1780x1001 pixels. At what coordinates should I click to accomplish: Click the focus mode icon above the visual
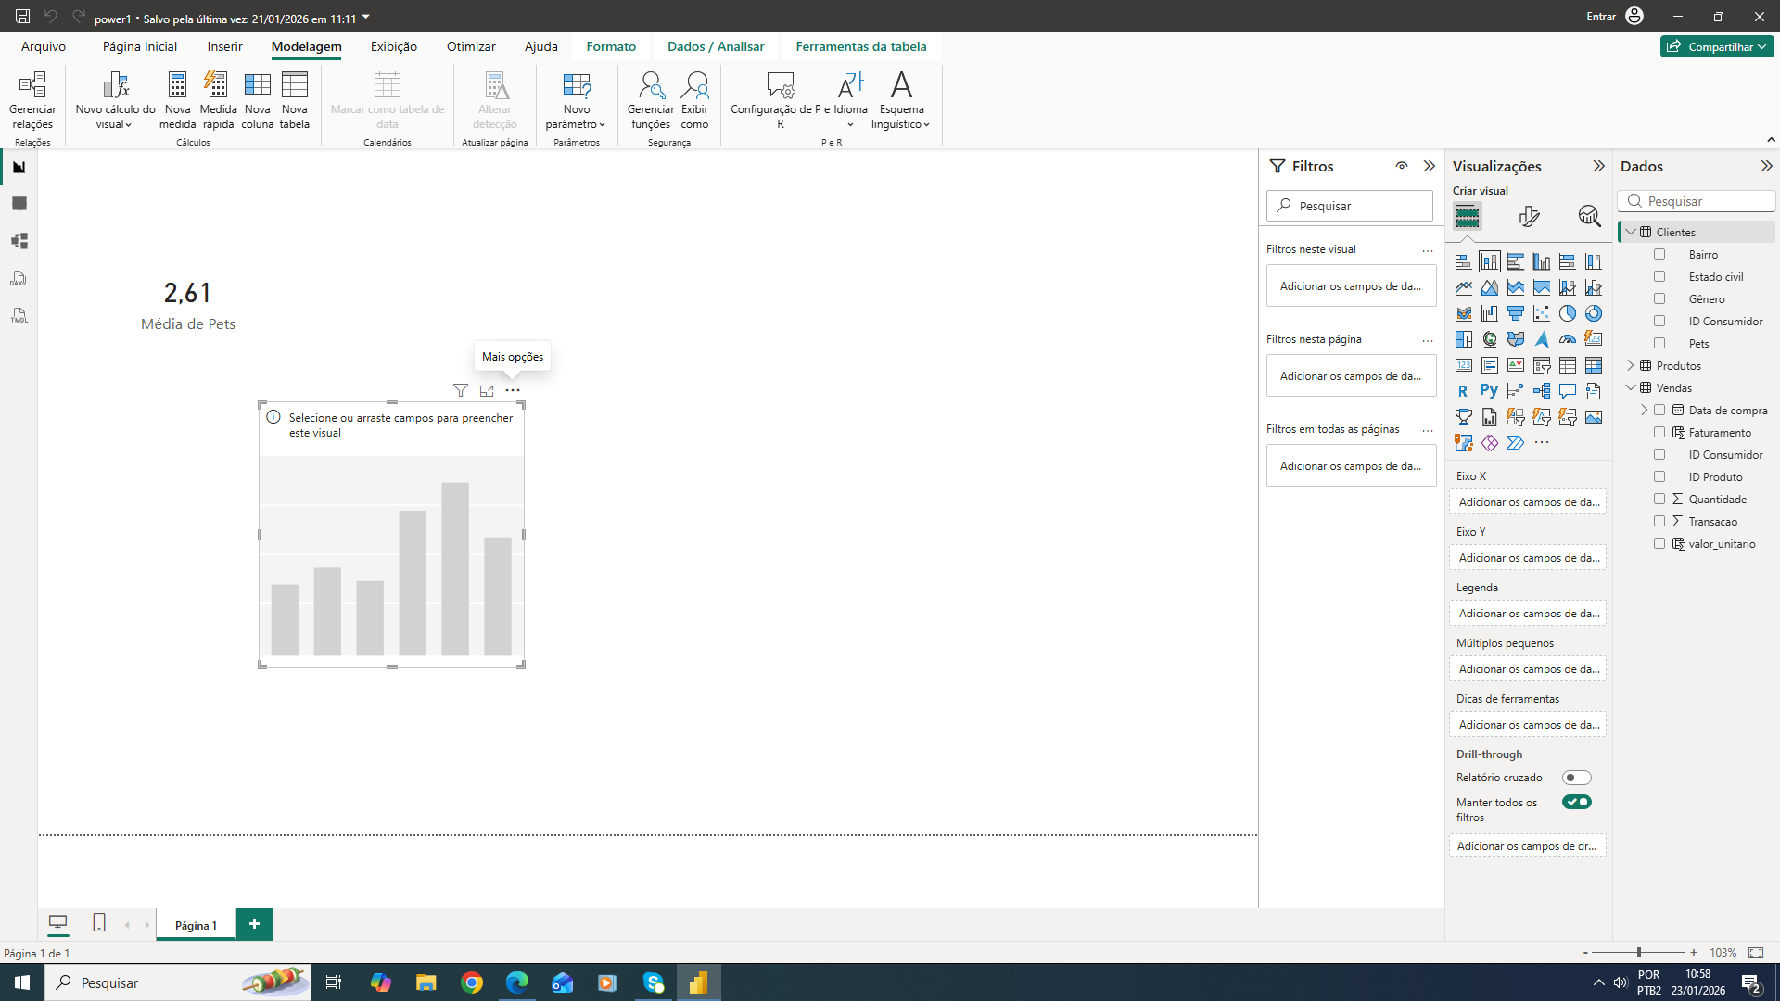tap(487, 390)
